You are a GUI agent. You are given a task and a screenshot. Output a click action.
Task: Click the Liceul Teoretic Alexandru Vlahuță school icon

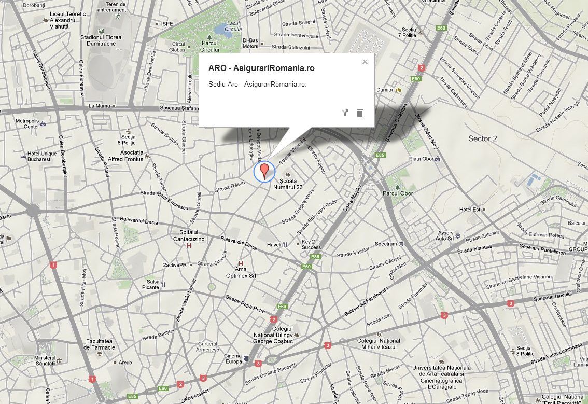click(46, 20)
